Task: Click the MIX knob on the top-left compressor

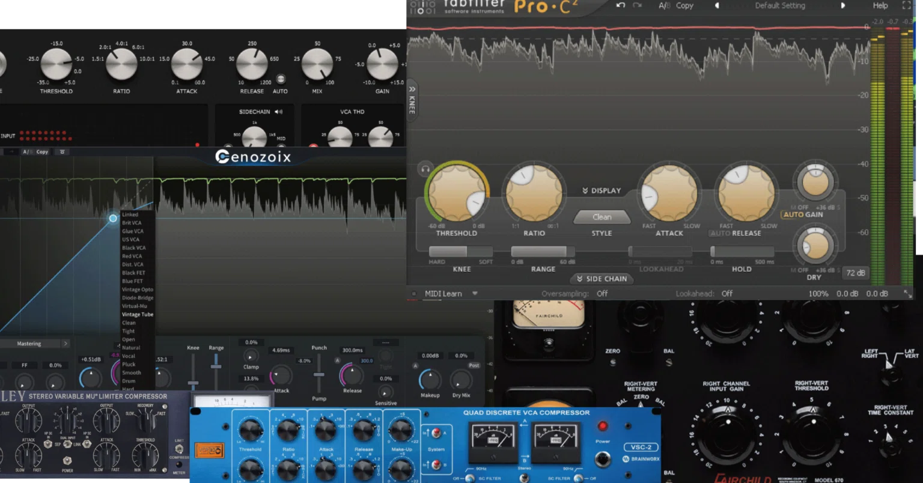Action: pos(317,64)
